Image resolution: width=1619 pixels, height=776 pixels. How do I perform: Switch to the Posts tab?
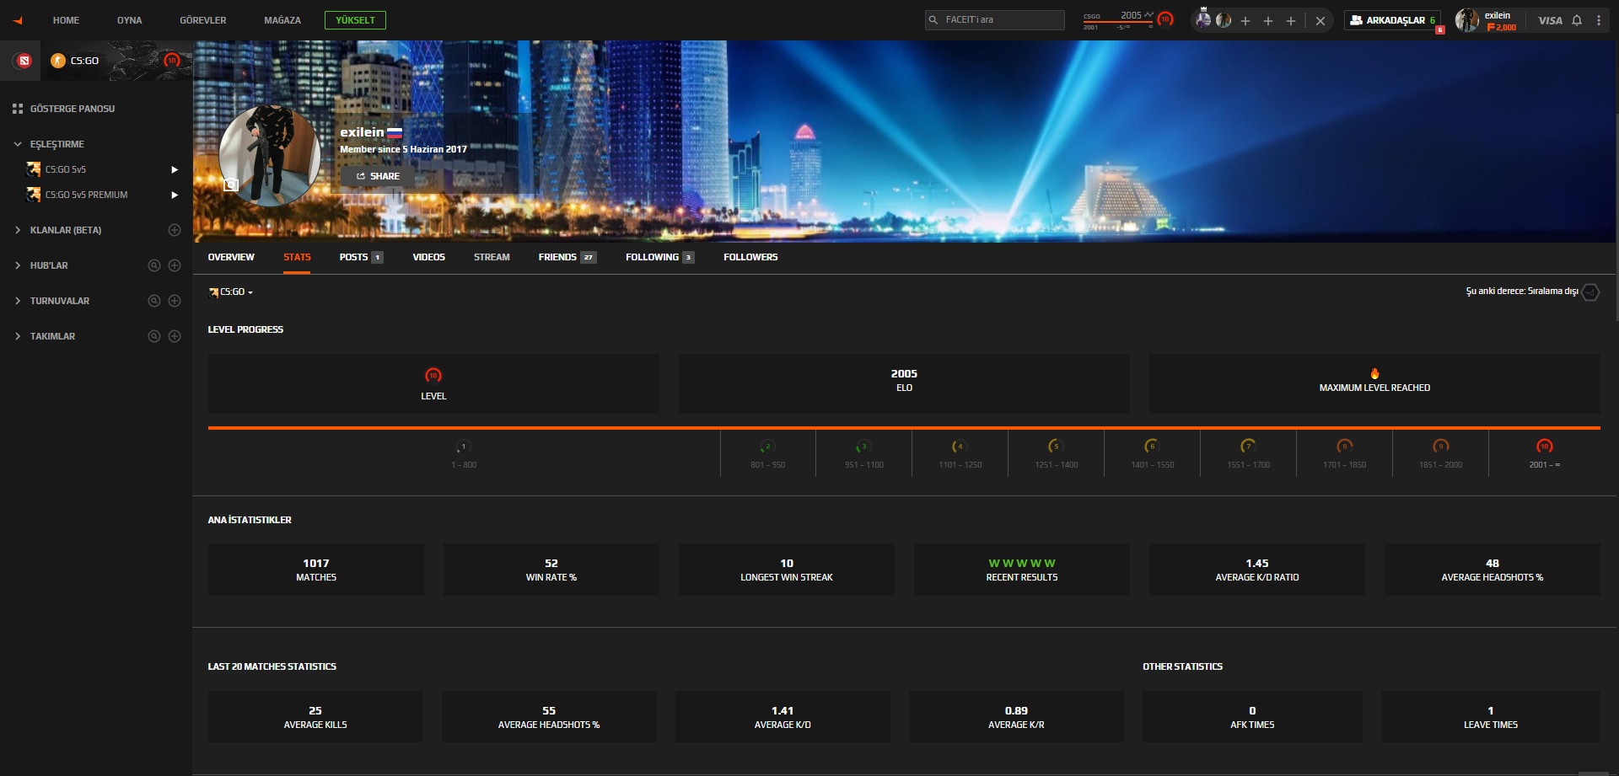pos(361,257)
